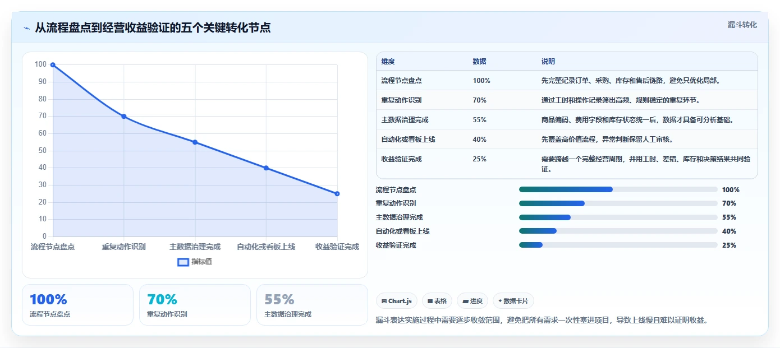Viewport: 780px width, 348px height.
Task: Select the chart data point for 收益验证完成
Action: click(337, 194)
